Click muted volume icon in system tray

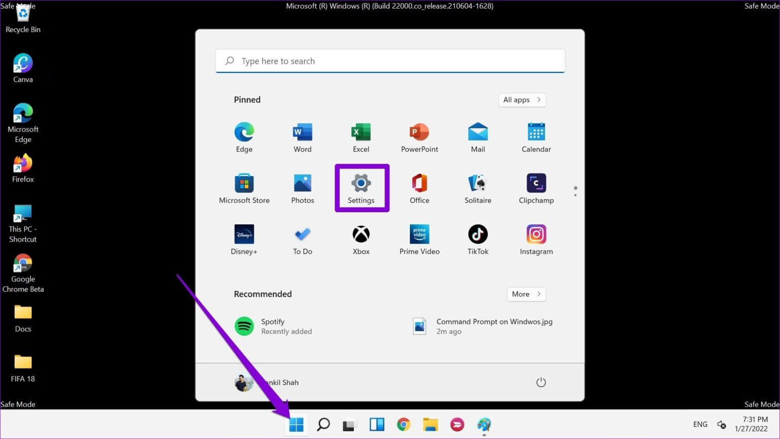[722, 424]
